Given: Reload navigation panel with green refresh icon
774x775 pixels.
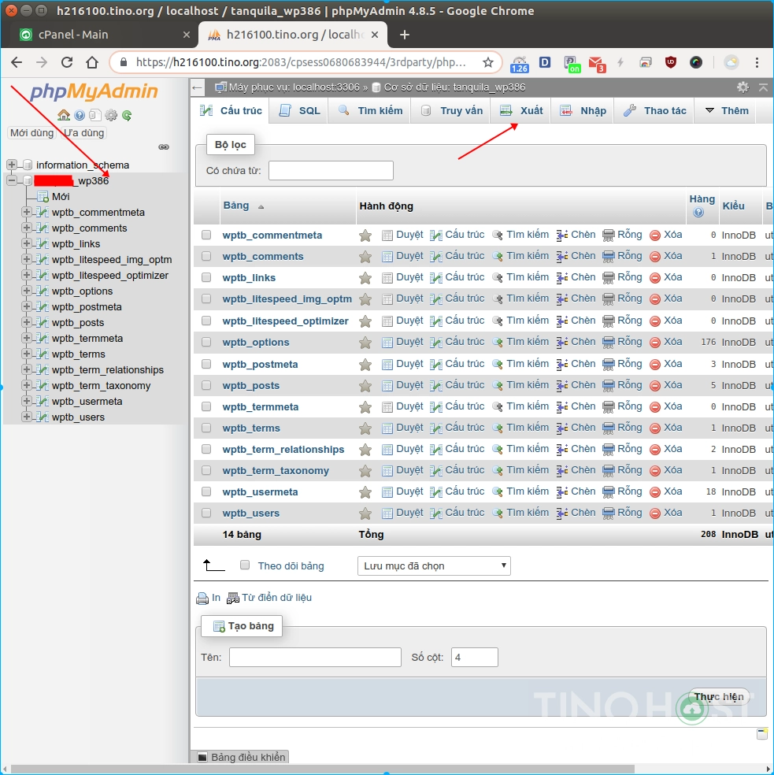Looking at the screenshot, I should point(127,115).
